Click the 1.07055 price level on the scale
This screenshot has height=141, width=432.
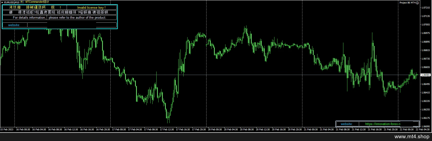pyautogui.click(x=426, y=25)
